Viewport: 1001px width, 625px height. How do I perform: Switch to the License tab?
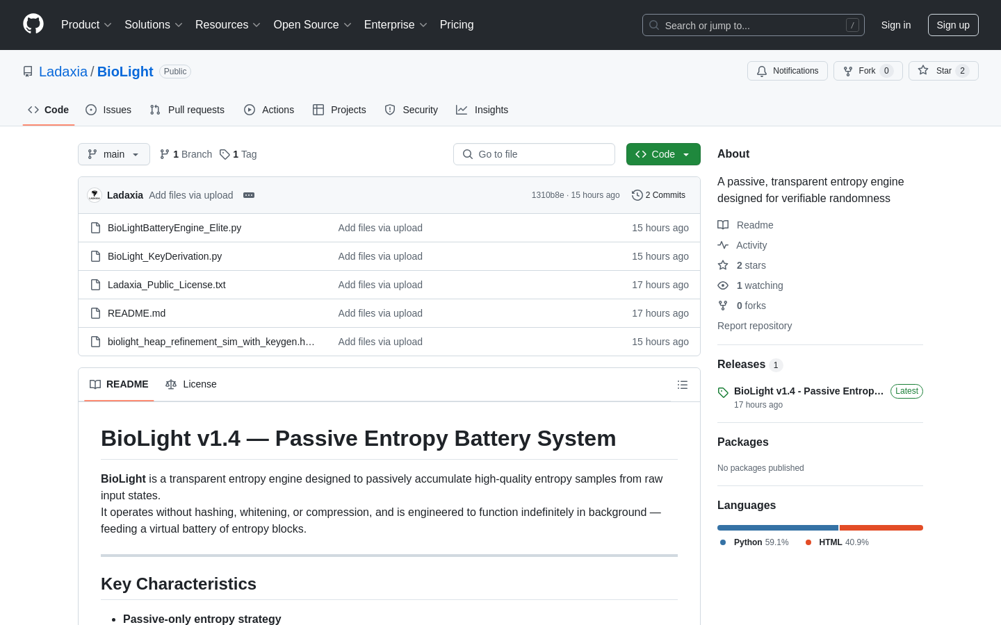pos(191,384)
